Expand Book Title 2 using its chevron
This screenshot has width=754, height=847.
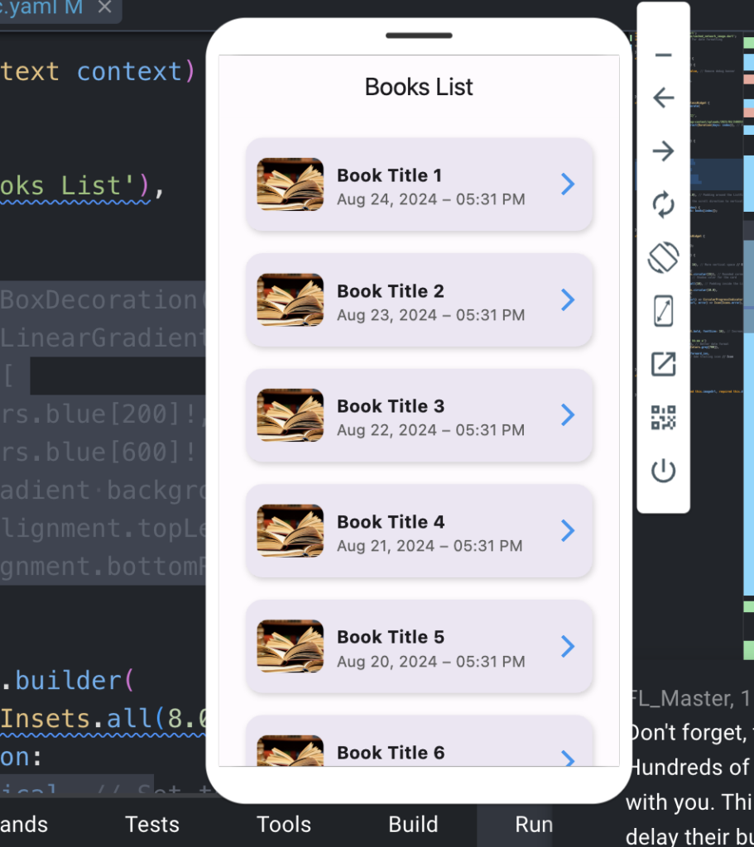pos(567,299)
